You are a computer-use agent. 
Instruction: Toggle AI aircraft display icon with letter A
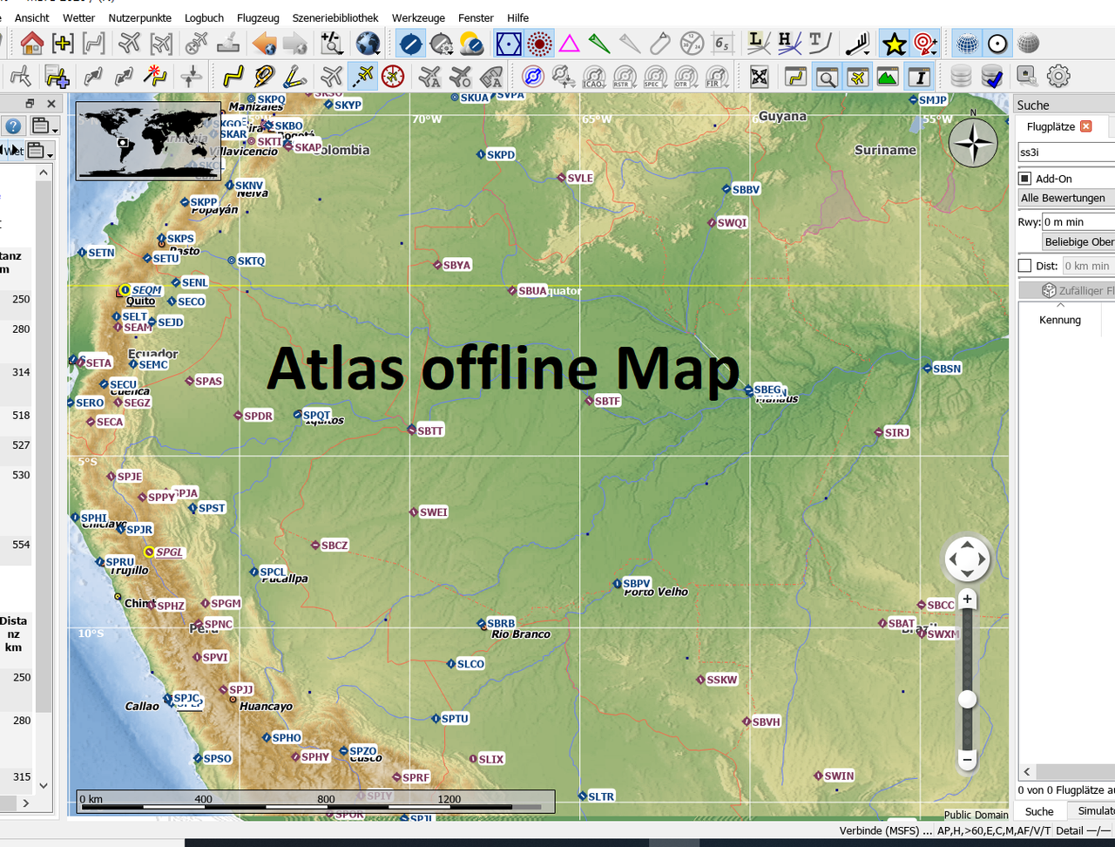[429, 77]
